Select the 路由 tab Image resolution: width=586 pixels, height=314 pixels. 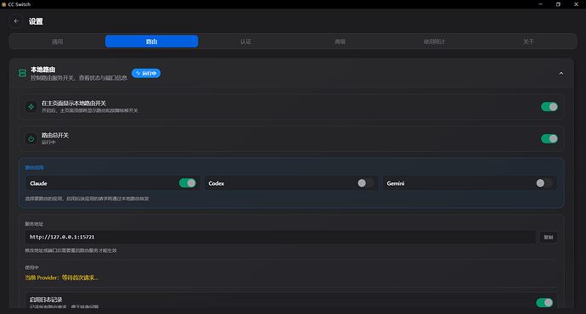pos(151,42)
